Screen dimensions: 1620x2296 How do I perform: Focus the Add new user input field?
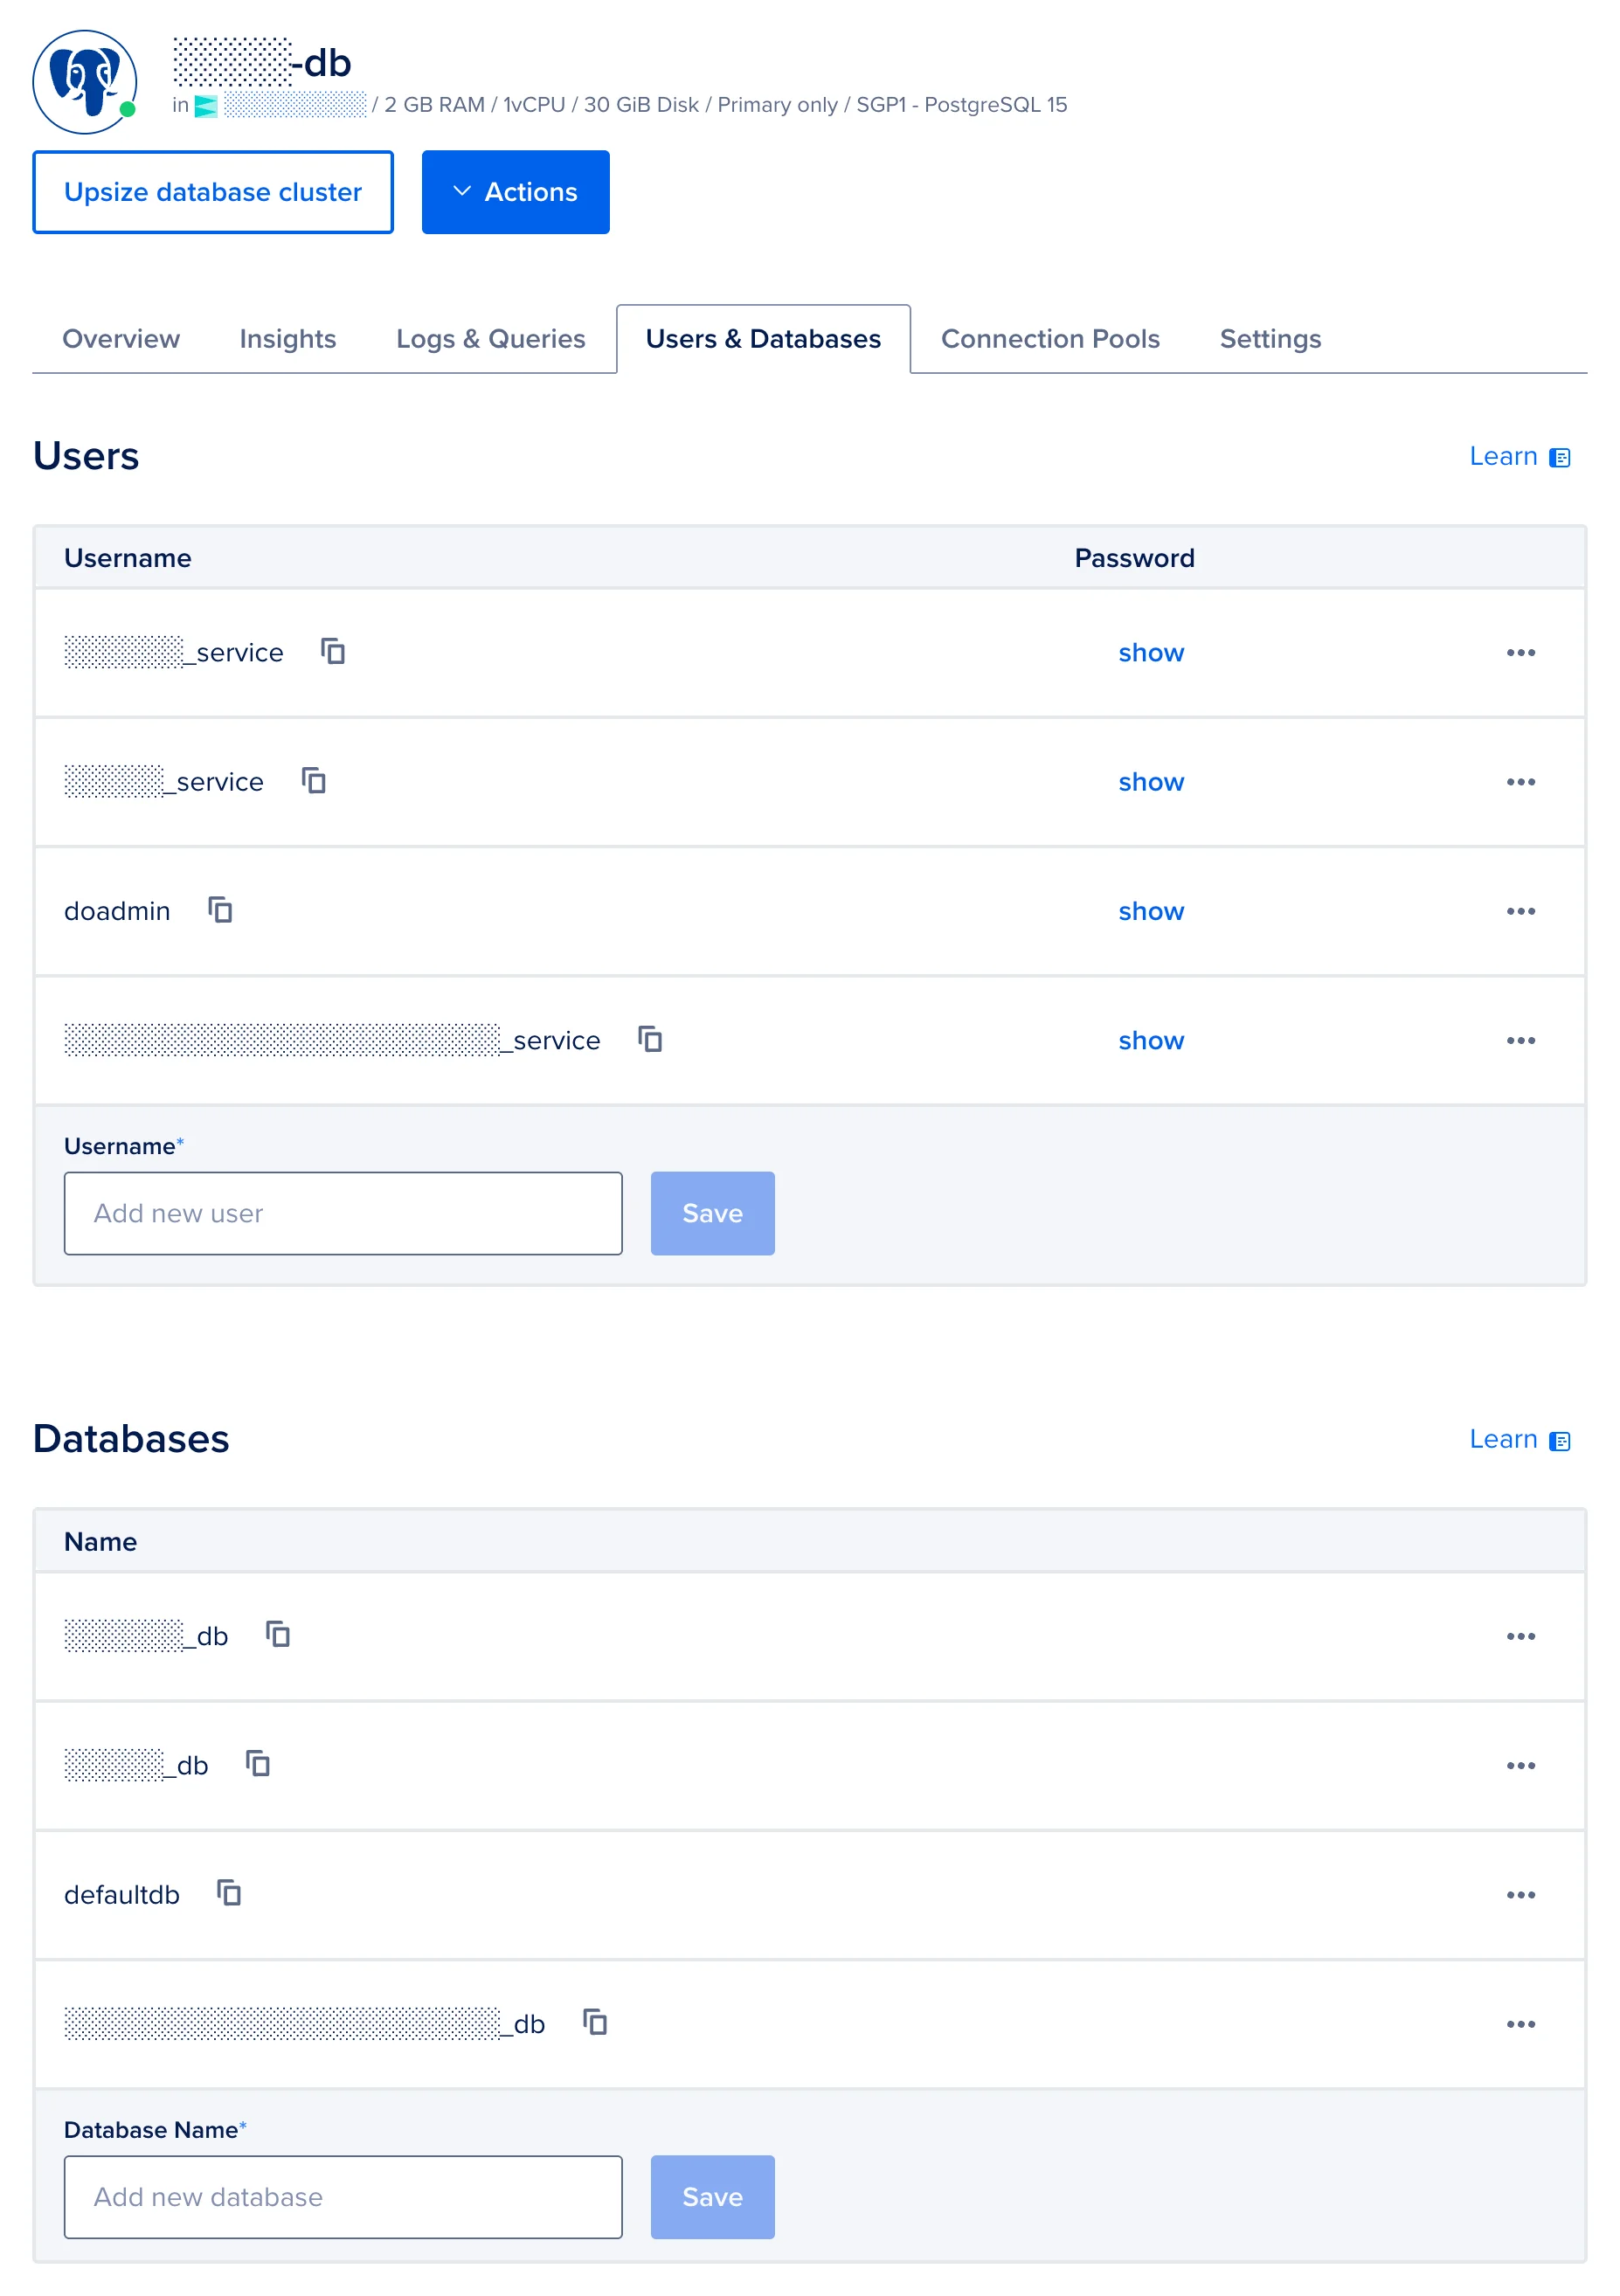[343, 1213]
